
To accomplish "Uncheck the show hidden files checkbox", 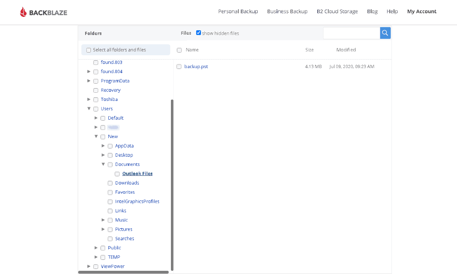I will tap(198, 32).
